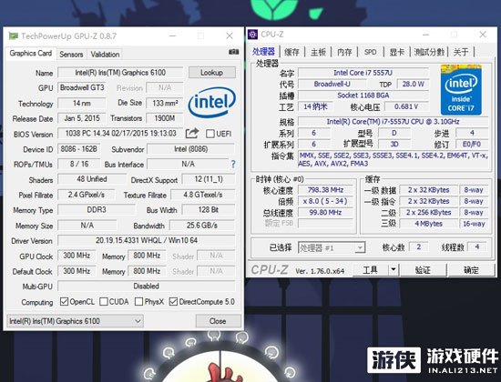501x382 pixels.
Task: Switch to the Sensors tab
Action: click(71, 55)
